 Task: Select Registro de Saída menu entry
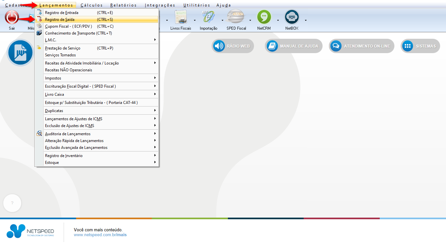tap(60, 20)
